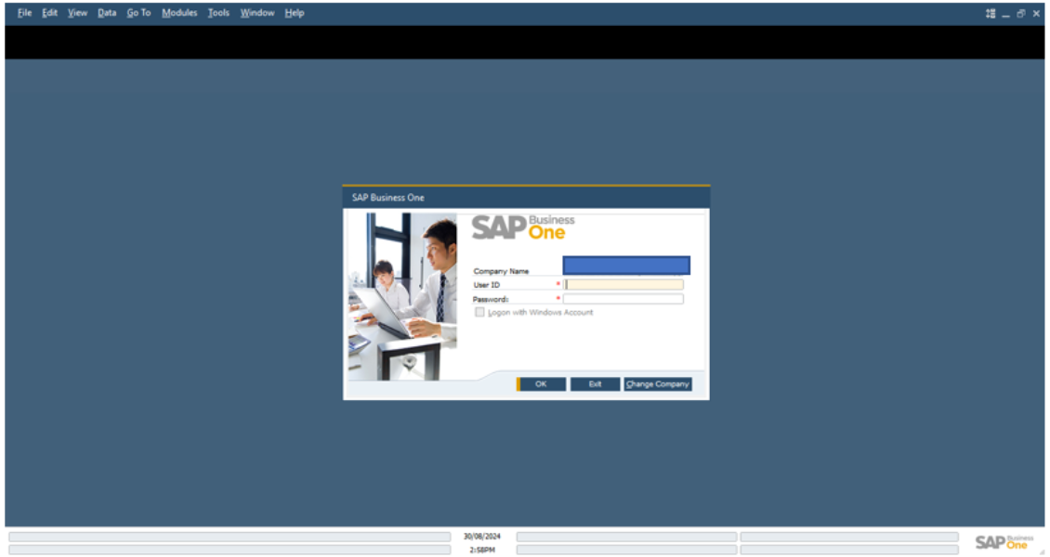Click the Change Company button

pos(658,384)
